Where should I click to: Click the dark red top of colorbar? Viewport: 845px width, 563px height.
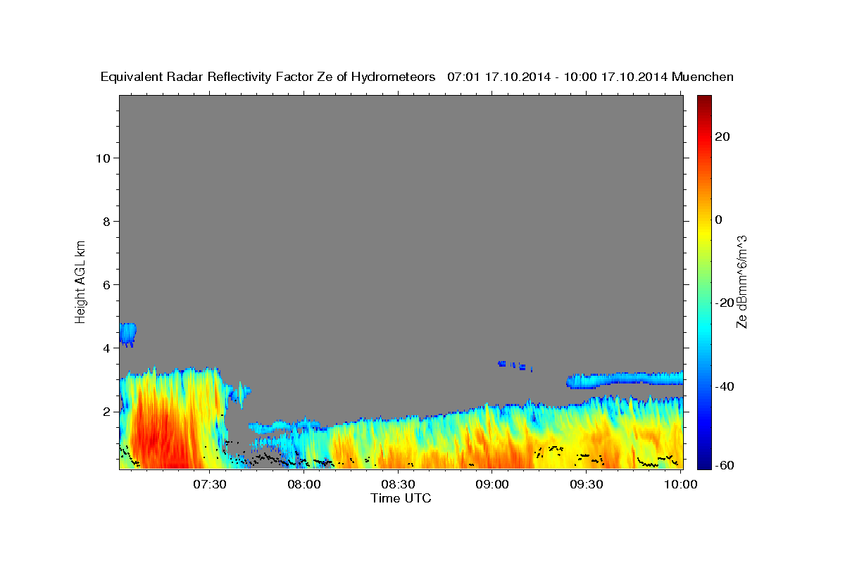click(x=703, y=100)
